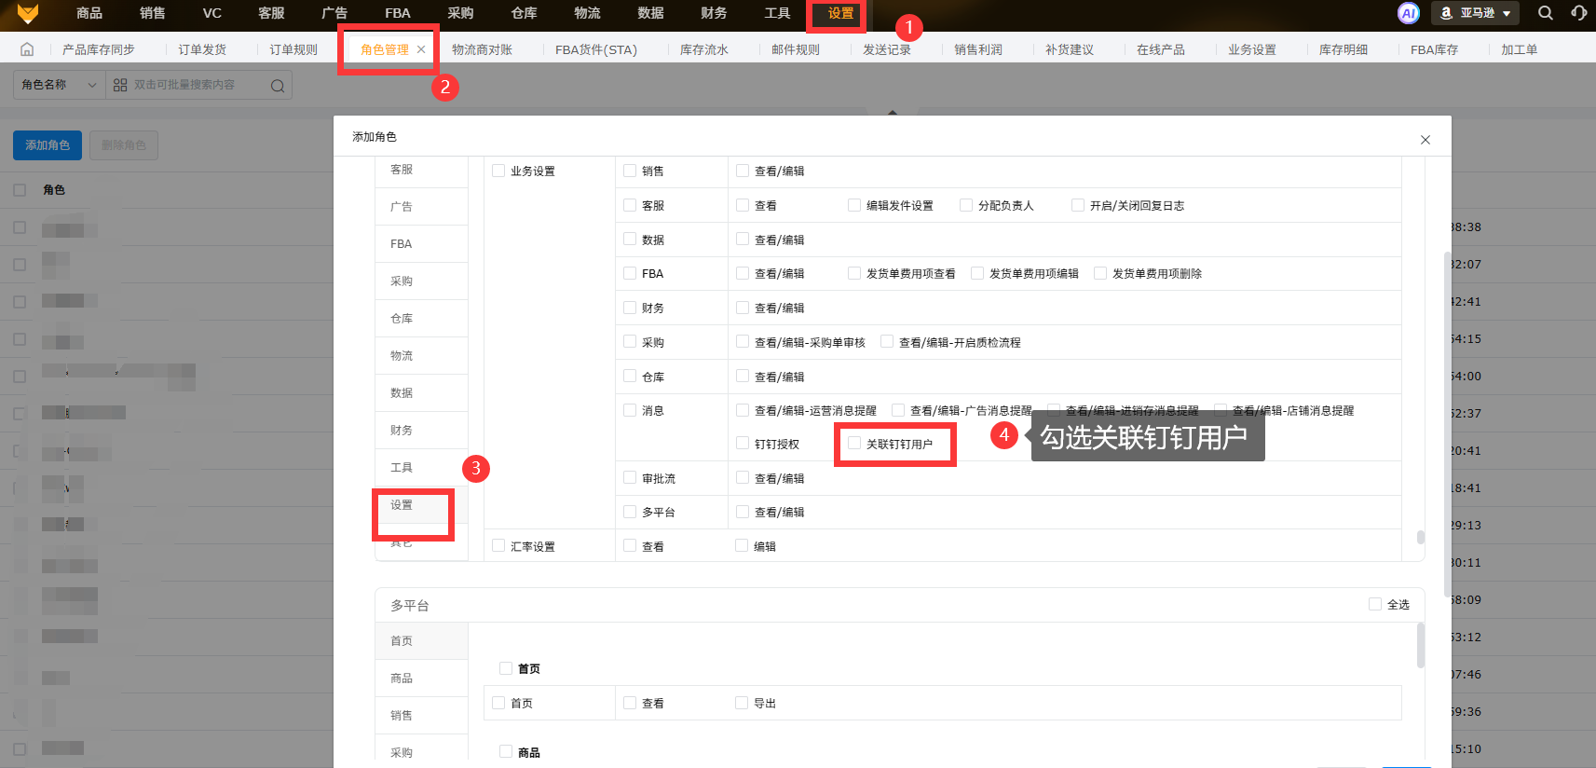Viewport: 1596px width, 768px height.
Task: Switch to FBA货件(STA) tab
Action: 596,49
